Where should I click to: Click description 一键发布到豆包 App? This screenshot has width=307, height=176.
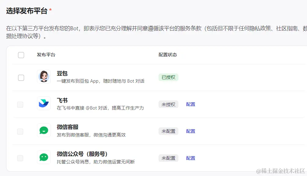[101, 81]
